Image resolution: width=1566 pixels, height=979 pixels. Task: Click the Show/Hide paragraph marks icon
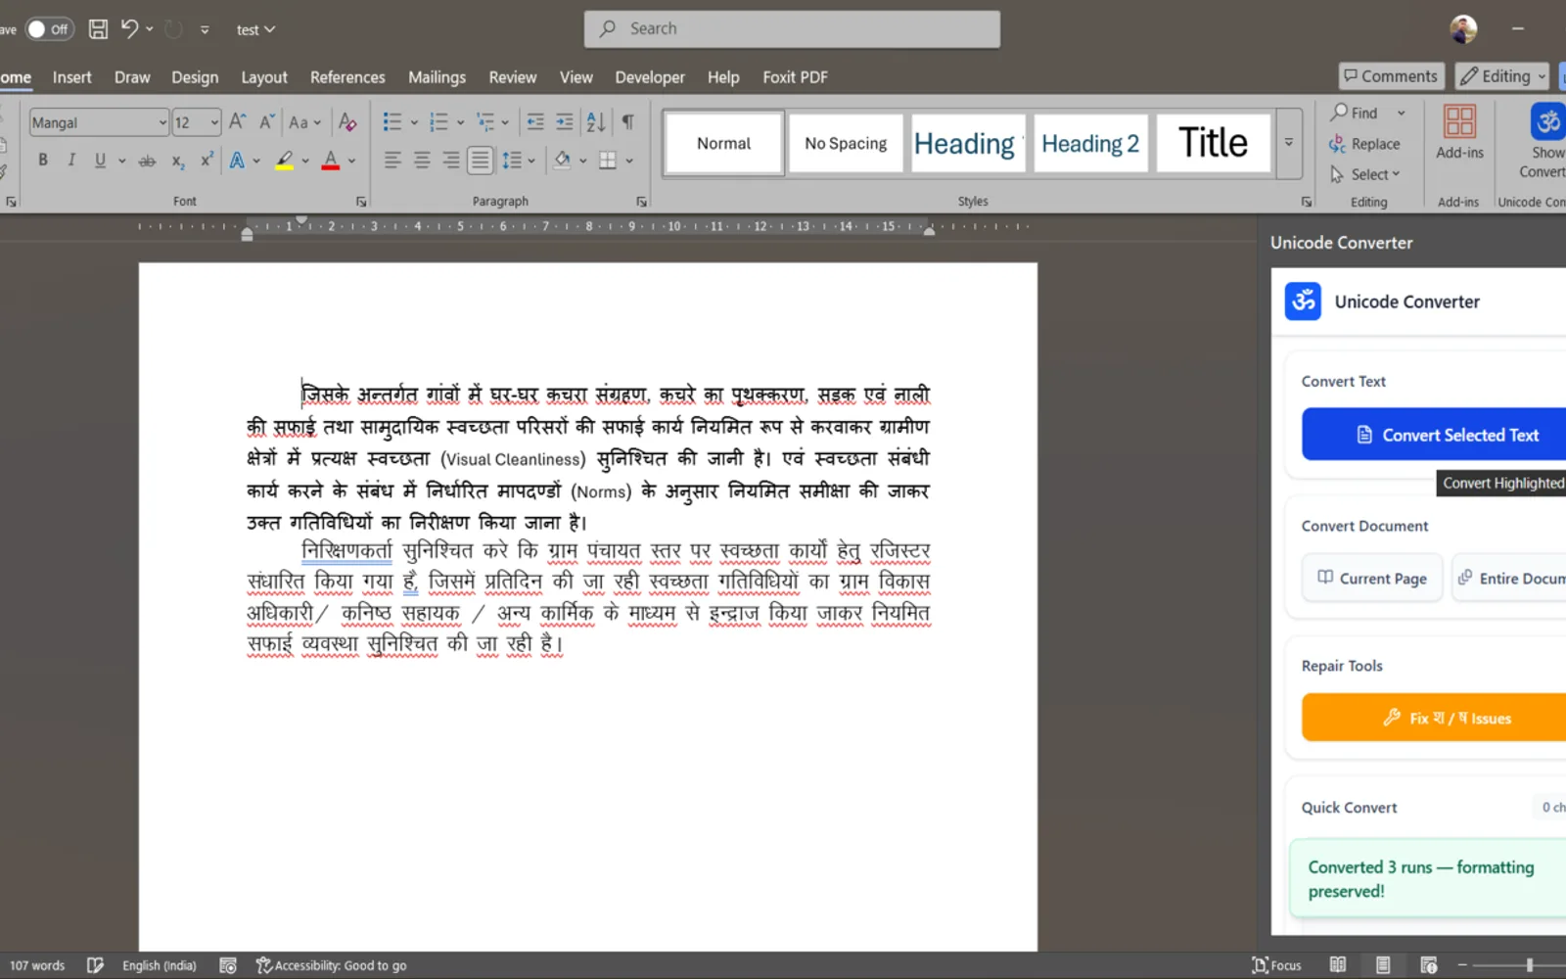click(x=627, y=122)
